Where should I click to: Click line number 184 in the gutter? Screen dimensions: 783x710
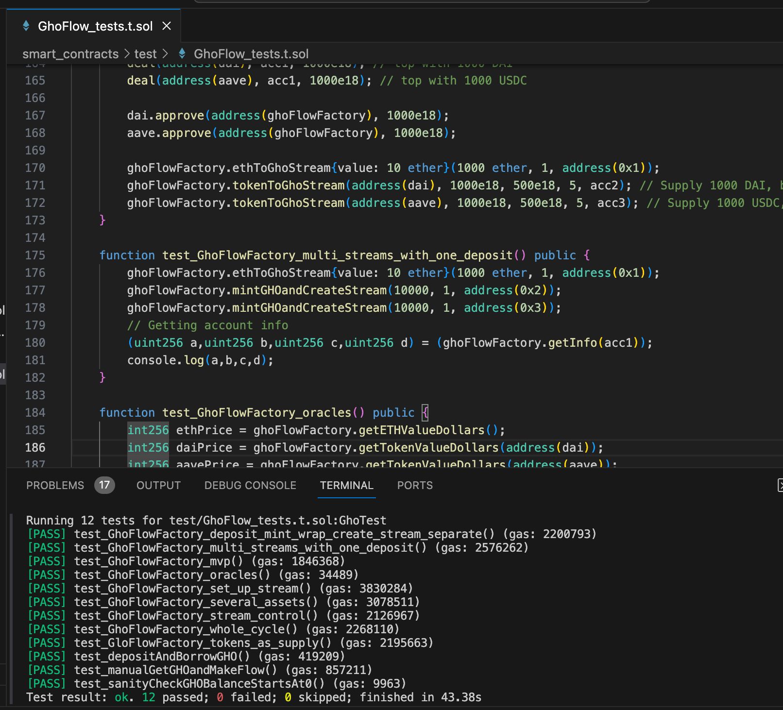pyautogui.click(x=35, y=413)
